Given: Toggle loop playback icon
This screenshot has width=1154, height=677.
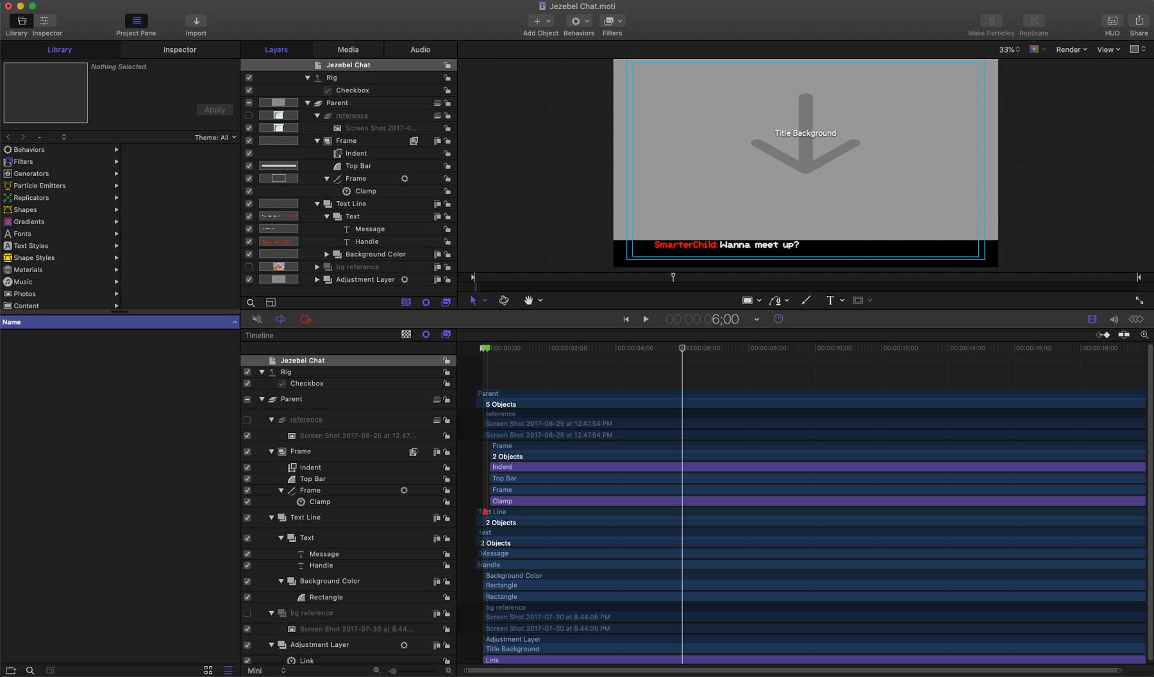Looking at the screenshot, I should pos(280,319).
